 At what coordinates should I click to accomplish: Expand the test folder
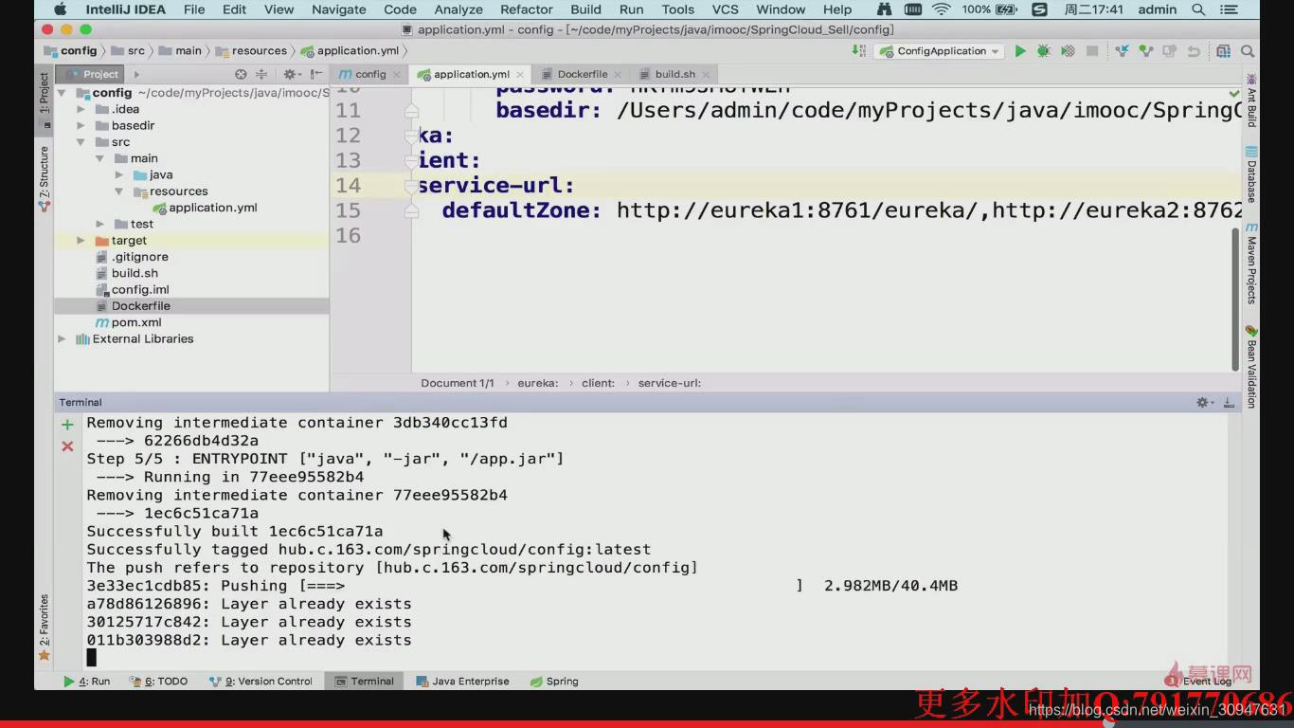(x=100, y=224)
